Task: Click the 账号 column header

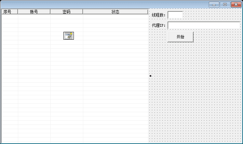Action: pos(34,12)
